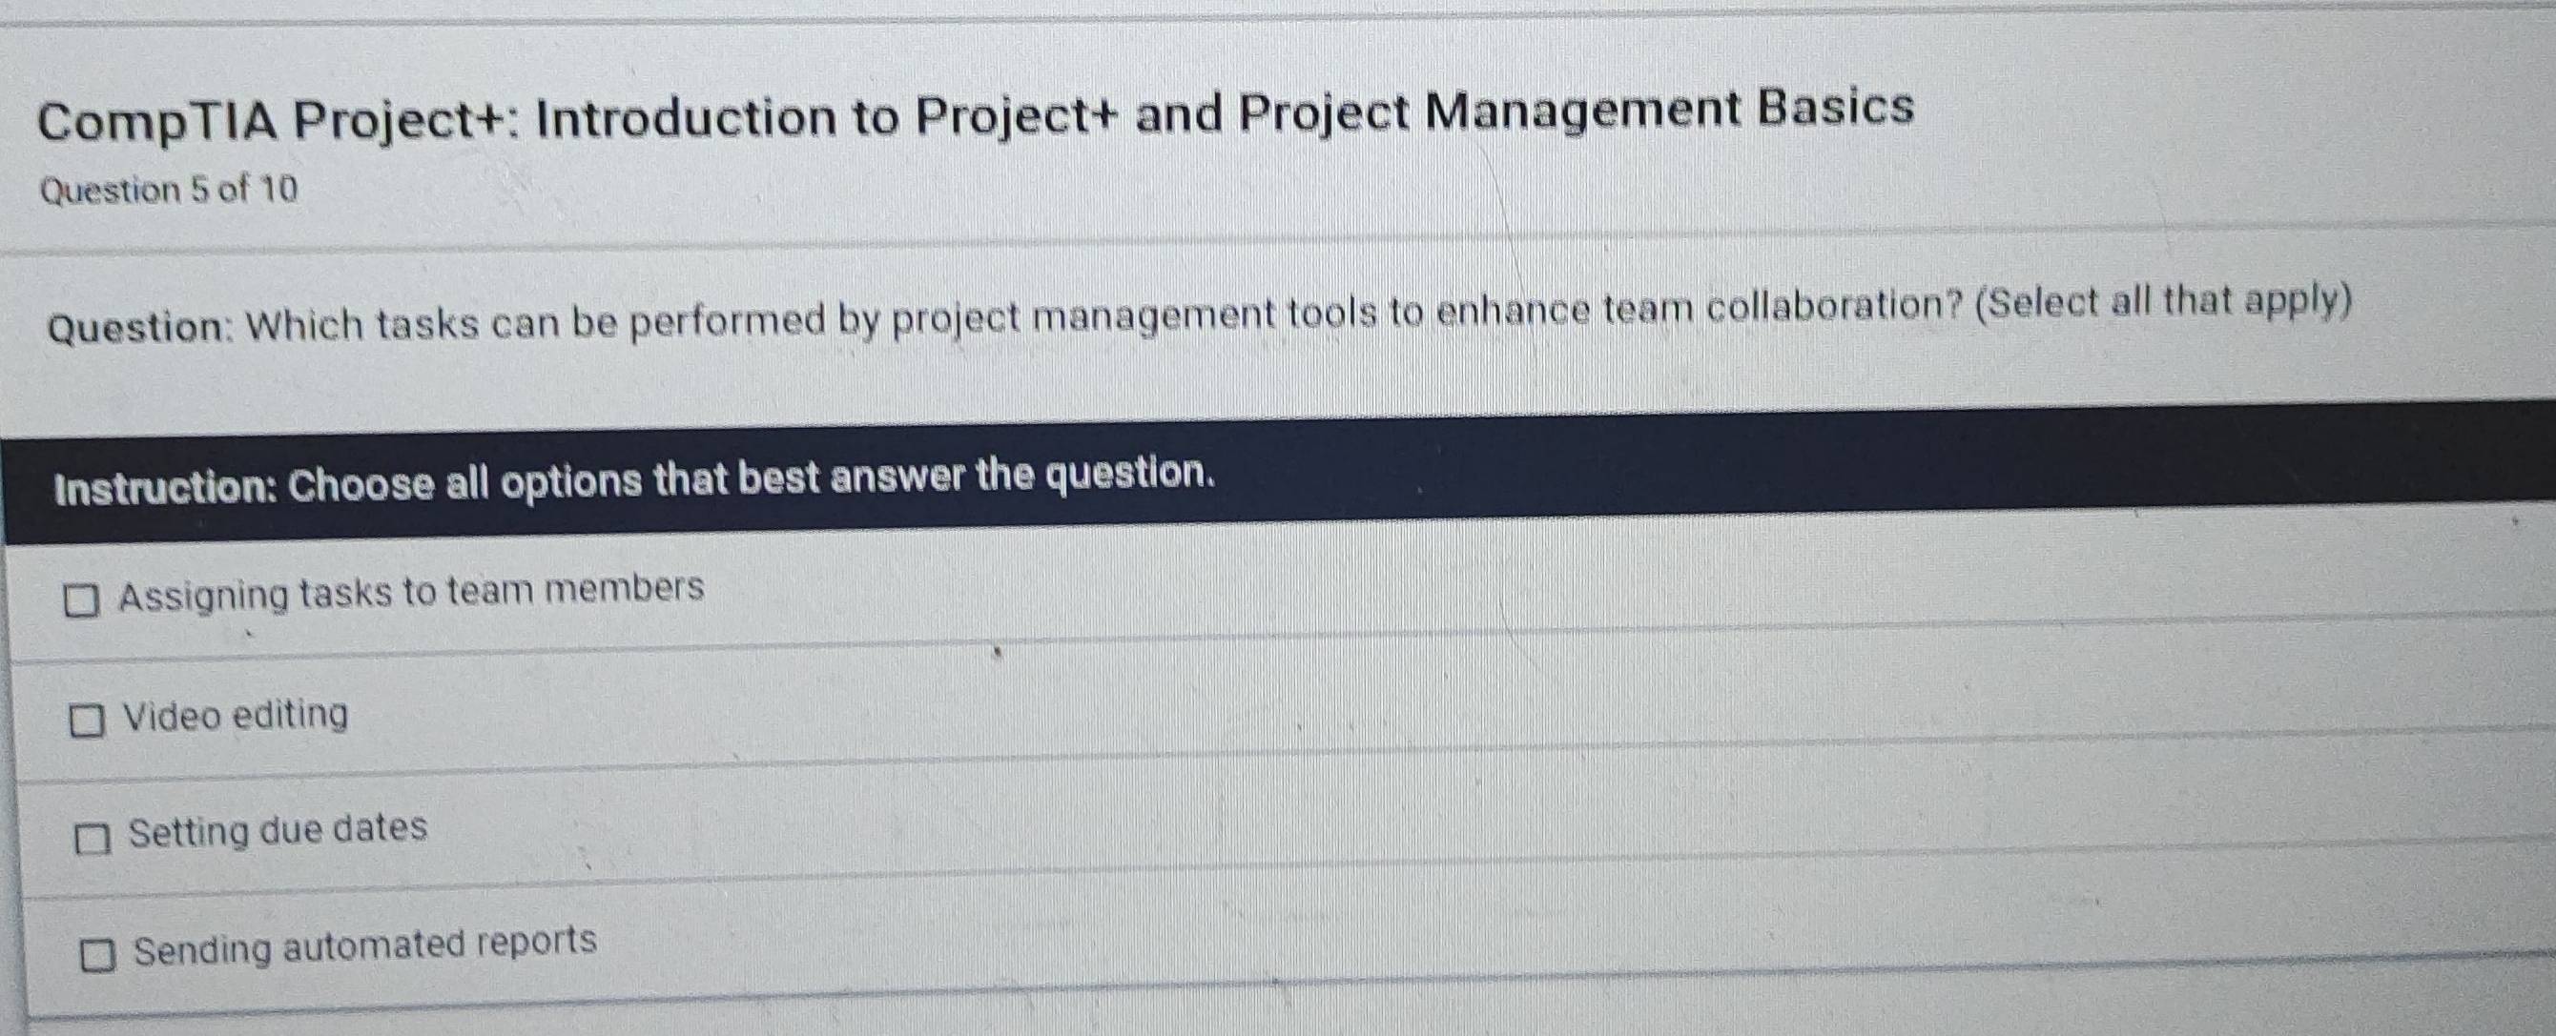
Task: Select the 'Sending automated reports' checkbox
Action: [x=97, y=956]
